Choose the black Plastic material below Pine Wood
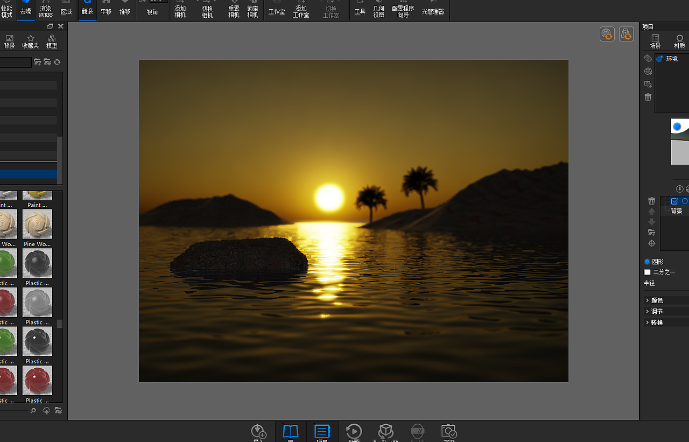 pos(37,263)
